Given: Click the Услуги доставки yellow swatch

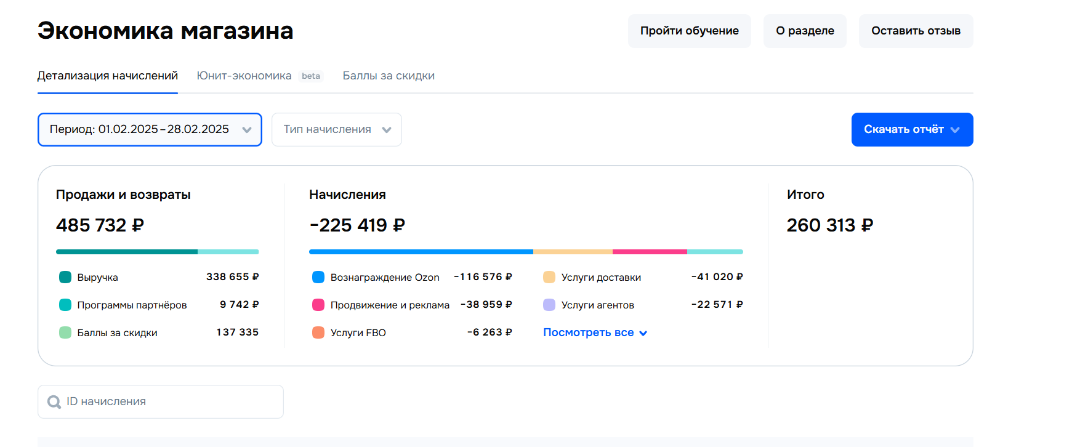Looking at the screenshot, I should coord(549,277).
